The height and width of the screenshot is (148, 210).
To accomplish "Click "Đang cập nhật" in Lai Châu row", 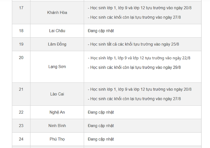I will click(x=101, y=31).
